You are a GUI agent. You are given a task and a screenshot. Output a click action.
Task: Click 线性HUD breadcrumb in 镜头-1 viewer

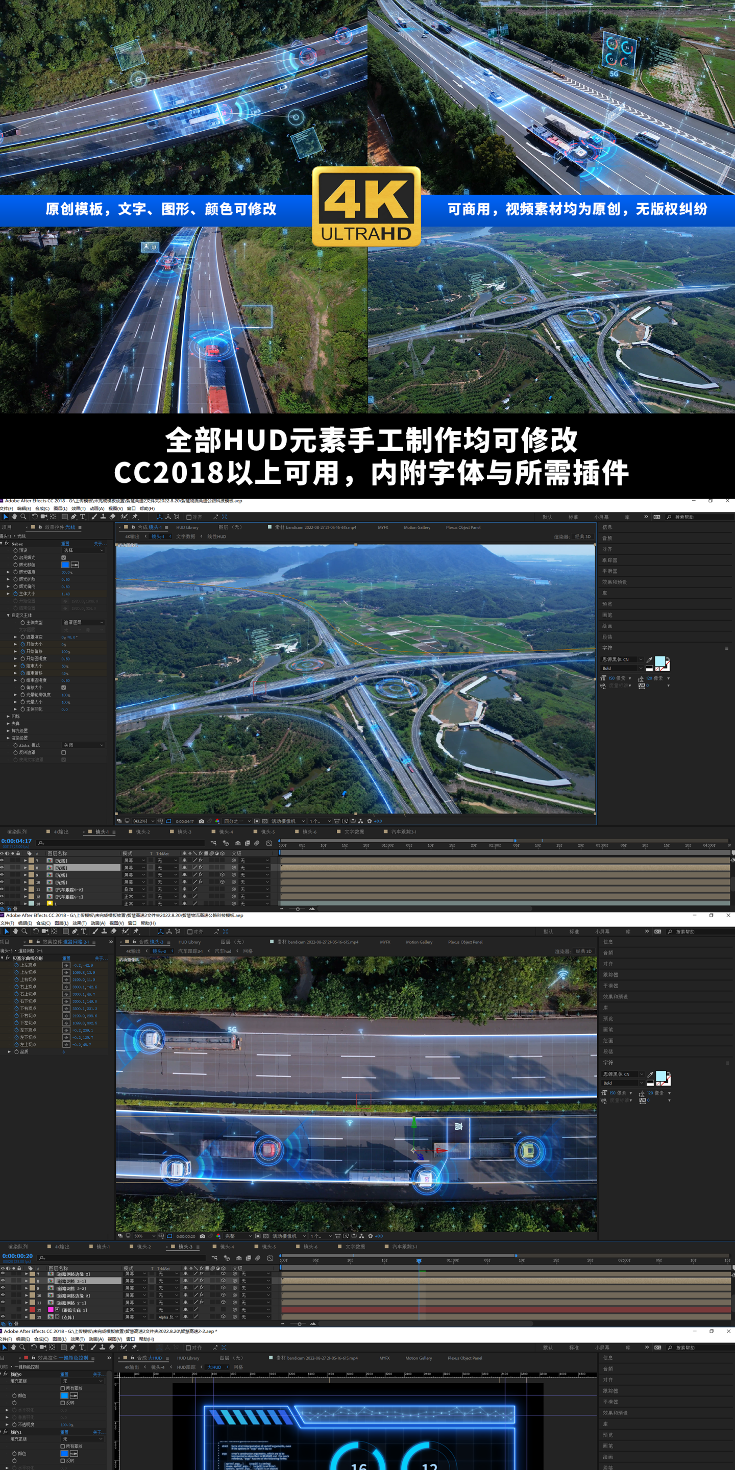(216, 537)
